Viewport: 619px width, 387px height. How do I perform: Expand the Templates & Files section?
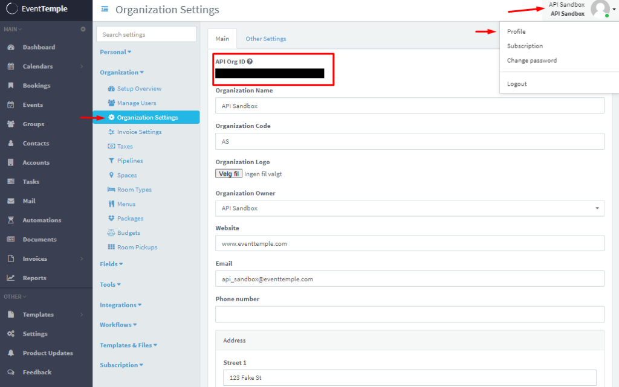pos(128,345)
